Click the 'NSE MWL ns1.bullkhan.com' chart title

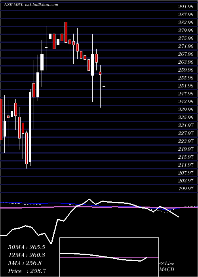coord(31,5)
